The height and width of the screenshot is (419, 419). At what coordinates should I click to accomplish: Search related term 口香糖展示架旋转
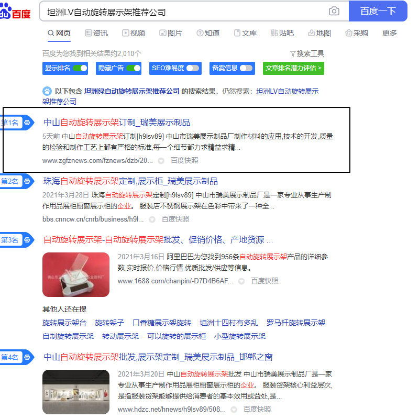tap(162, 323)
